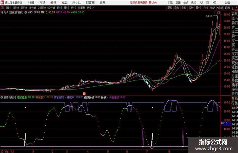The height and width of the screenshot is (153, 238).
Task: Switch to the 5分钟 period tab
Action: click(x=24, y=8)
